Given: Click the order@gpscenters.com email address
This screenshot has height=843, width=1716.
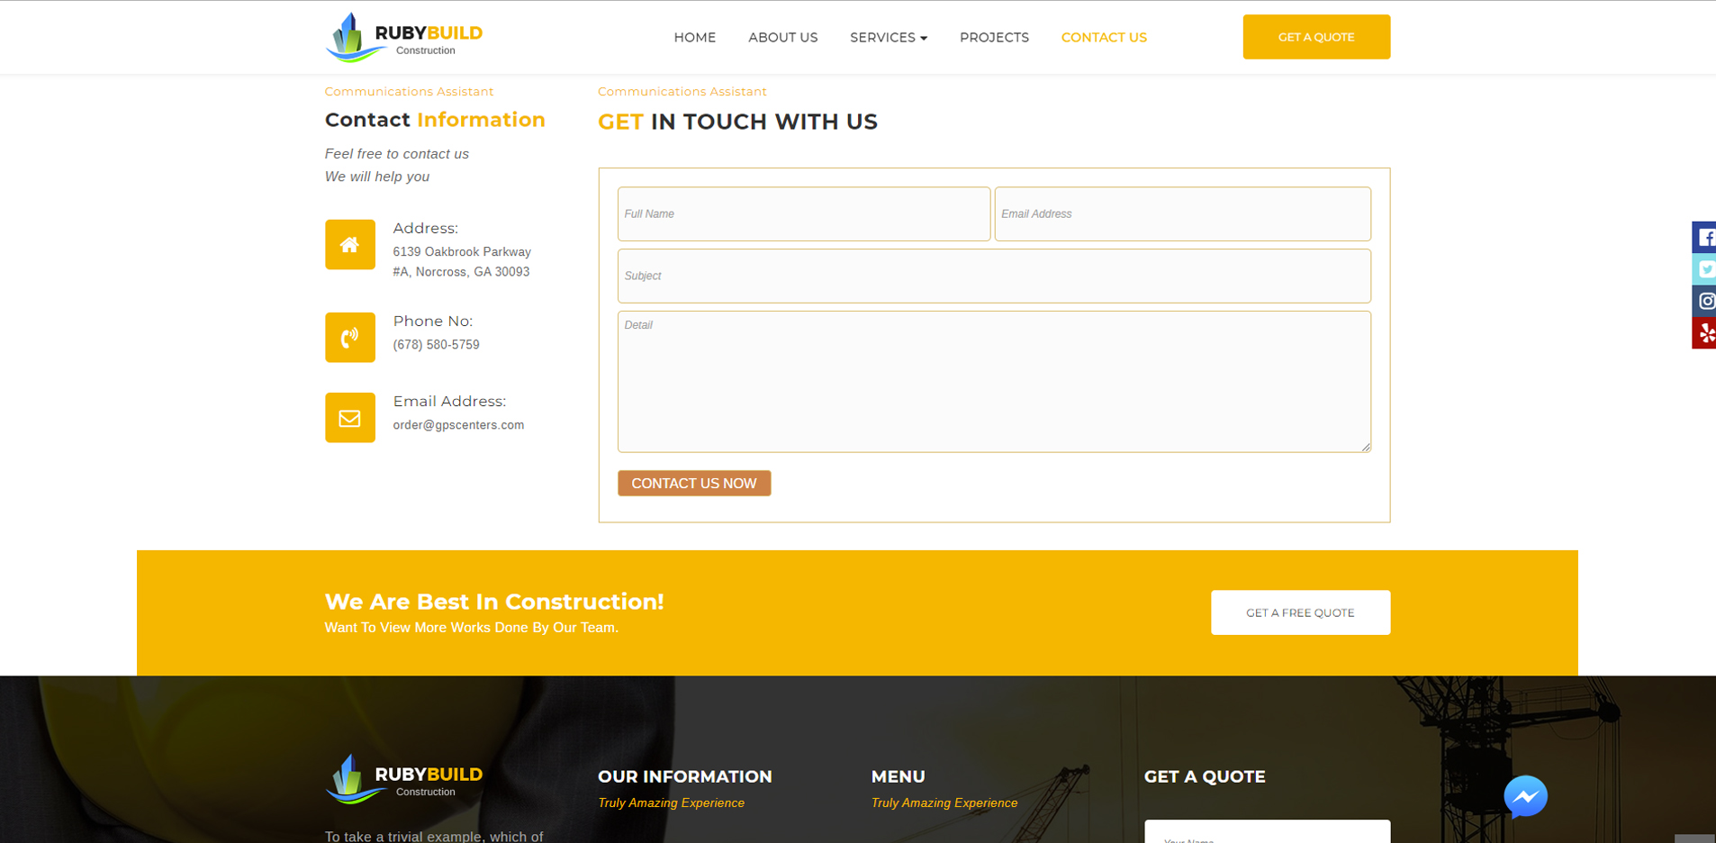Looking at the screenshot, I should 458,425.
